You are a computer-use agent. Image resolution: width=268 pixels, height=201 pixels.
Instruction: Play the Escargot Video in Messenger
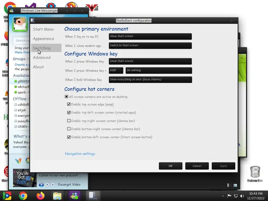pyautogui.click(x=41, y=185)
